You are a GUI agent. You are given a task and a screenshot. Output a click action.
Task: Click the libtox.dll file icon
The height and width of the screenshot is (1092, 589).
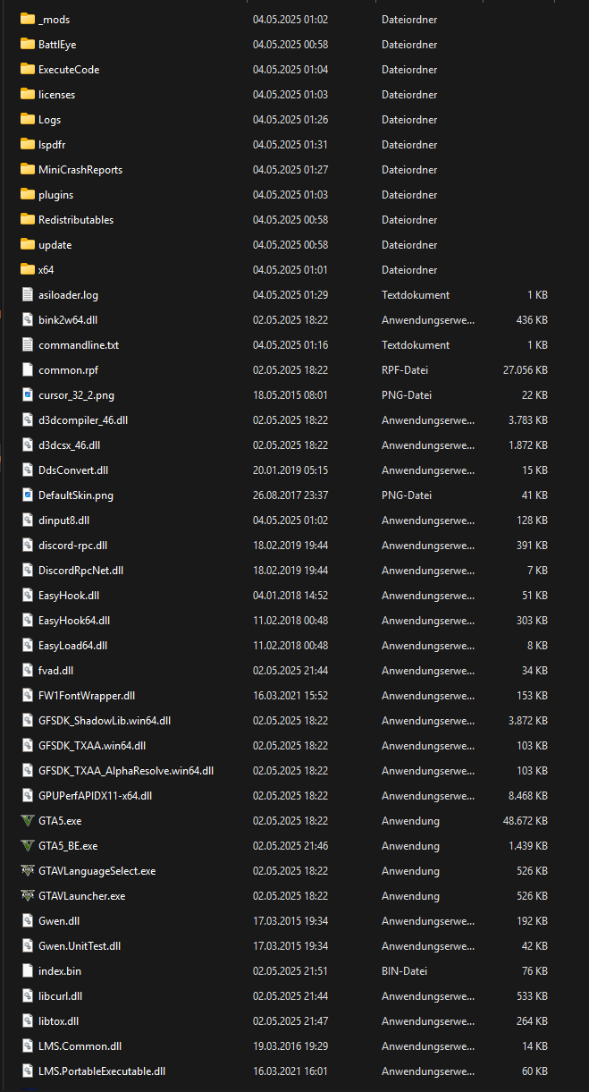click(27, 1020)
